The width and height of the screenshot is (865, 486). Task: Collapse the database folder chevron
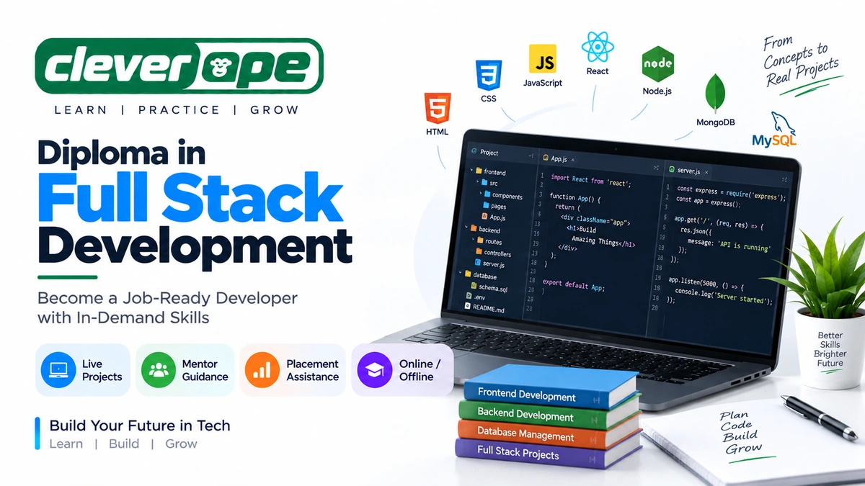(x=460, y=273)
